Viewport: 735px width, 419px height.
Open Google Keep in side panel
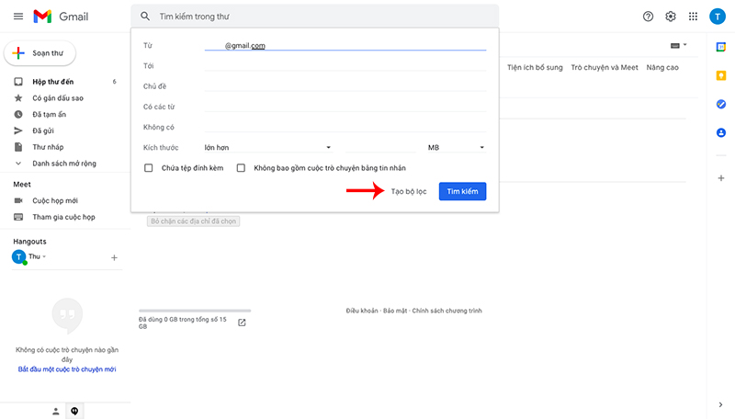[x=721, y=75]
